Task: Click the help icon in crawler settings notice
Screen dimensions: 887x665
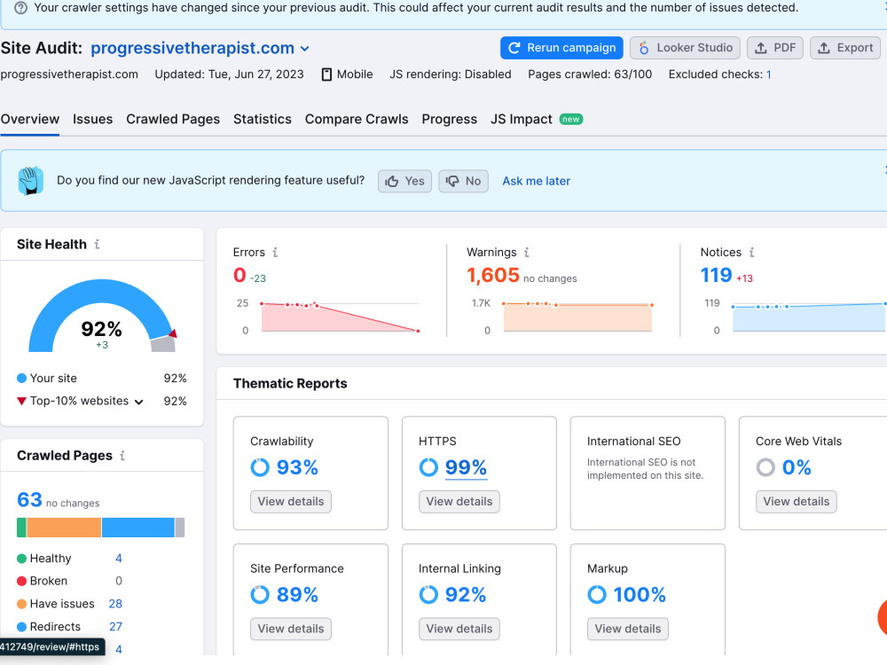Action: (x=20, y=8)
